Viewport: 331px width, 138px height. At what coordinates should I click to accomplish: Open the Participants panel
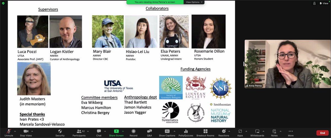79,133
